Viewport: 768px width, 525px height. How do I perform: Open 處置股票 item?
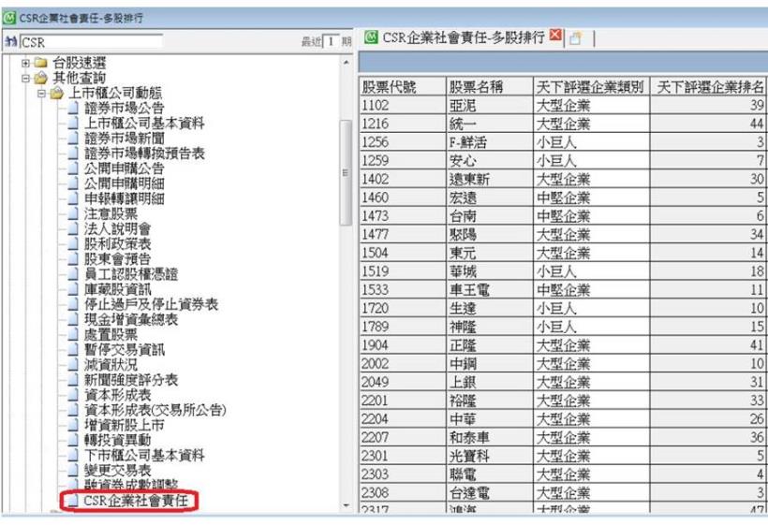click(111, 335)
